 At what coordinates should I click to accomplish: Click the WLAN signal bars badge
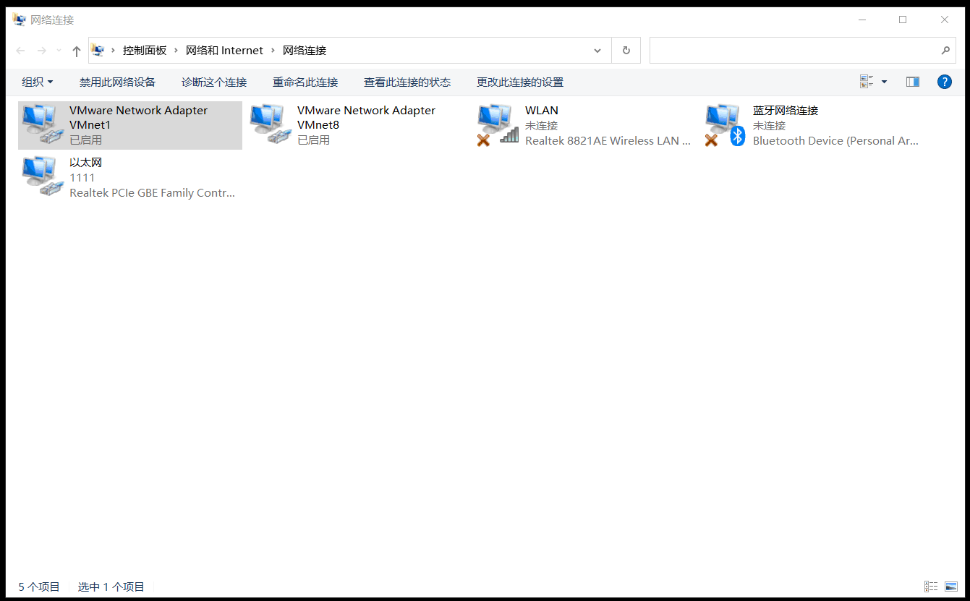click(x=510, y=135)
